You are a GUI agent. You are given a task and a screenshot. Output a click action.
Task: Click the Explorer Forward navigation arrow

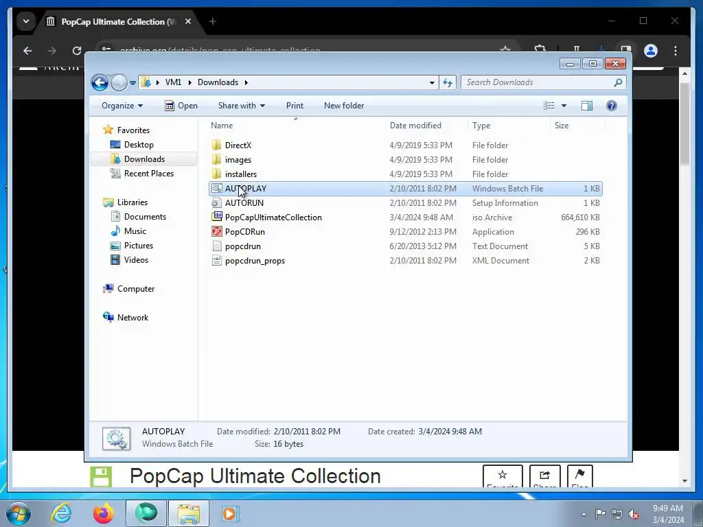(x=119, y=82)
